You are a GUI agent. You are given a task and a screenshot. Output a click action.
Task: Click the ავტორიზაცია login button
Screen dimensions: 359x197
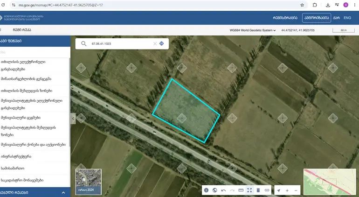317,18
